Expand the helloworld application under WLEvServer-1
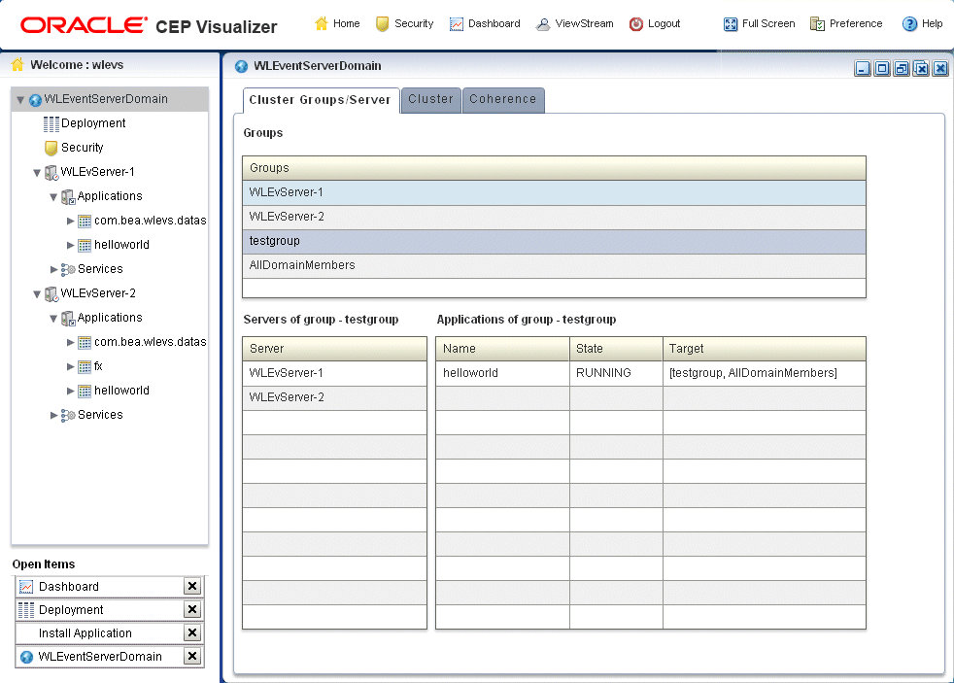 [x=71, y=245]
